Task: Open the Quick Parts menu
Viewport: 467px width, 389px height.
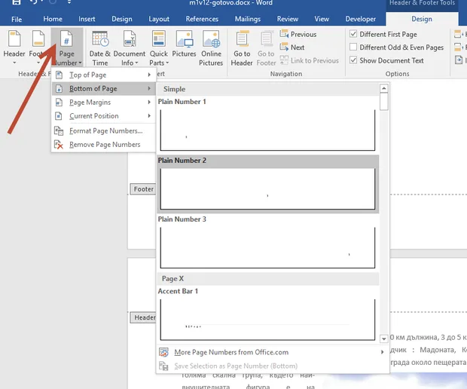Action: tap(158, 47)
